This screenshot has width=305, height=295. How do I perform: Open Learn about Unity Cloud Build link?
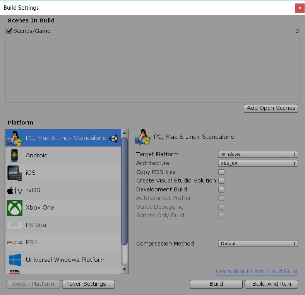click(x=257, y=271)
